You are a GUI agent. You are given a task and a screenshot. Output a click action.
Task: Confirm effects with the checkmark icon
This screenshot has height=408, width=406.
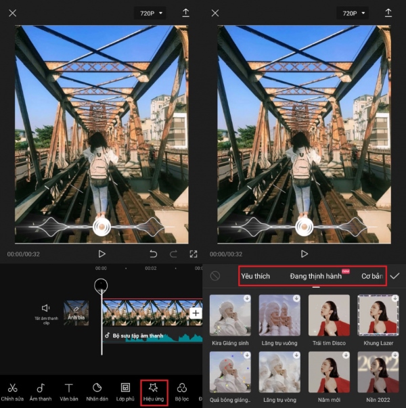[x=394, y=276]
